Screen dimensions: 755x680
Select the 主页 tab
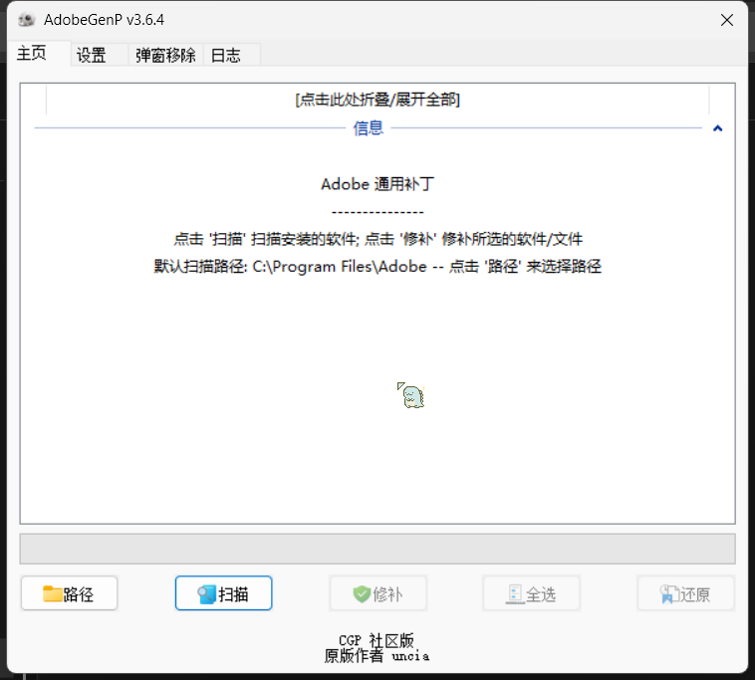tap(39, 53)
